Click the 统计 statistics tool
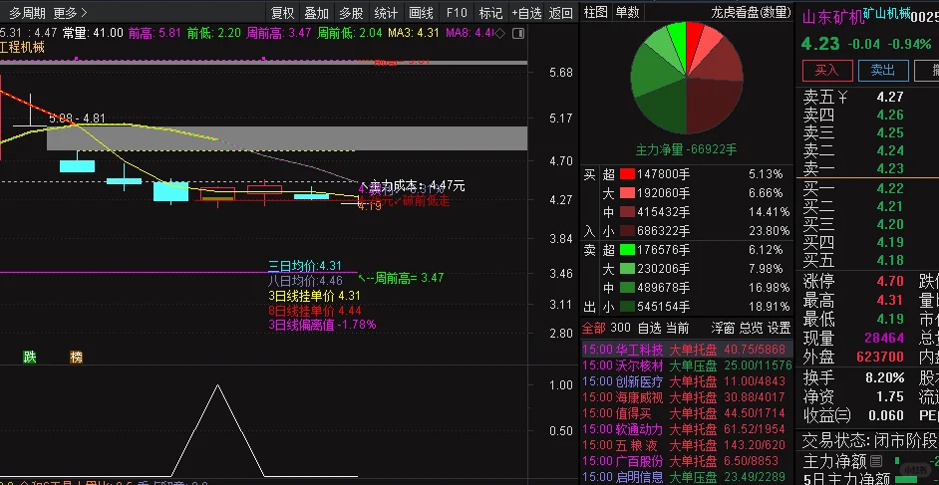The image size is (939, 485). [386, 13]
